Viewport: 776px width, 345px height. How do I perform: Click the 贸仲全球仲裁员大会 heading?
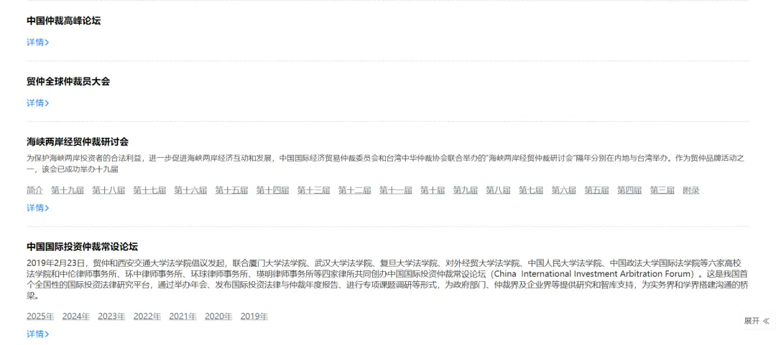[x=68, y=82]
